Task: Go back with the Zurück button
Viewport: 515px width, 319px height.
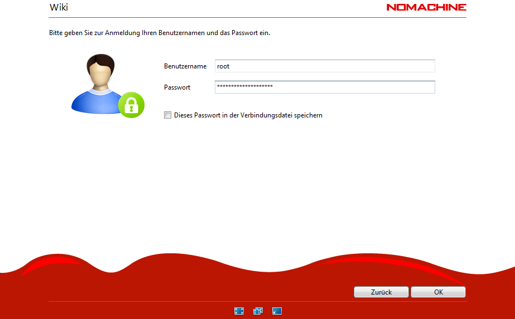Action: coord(382,292)
